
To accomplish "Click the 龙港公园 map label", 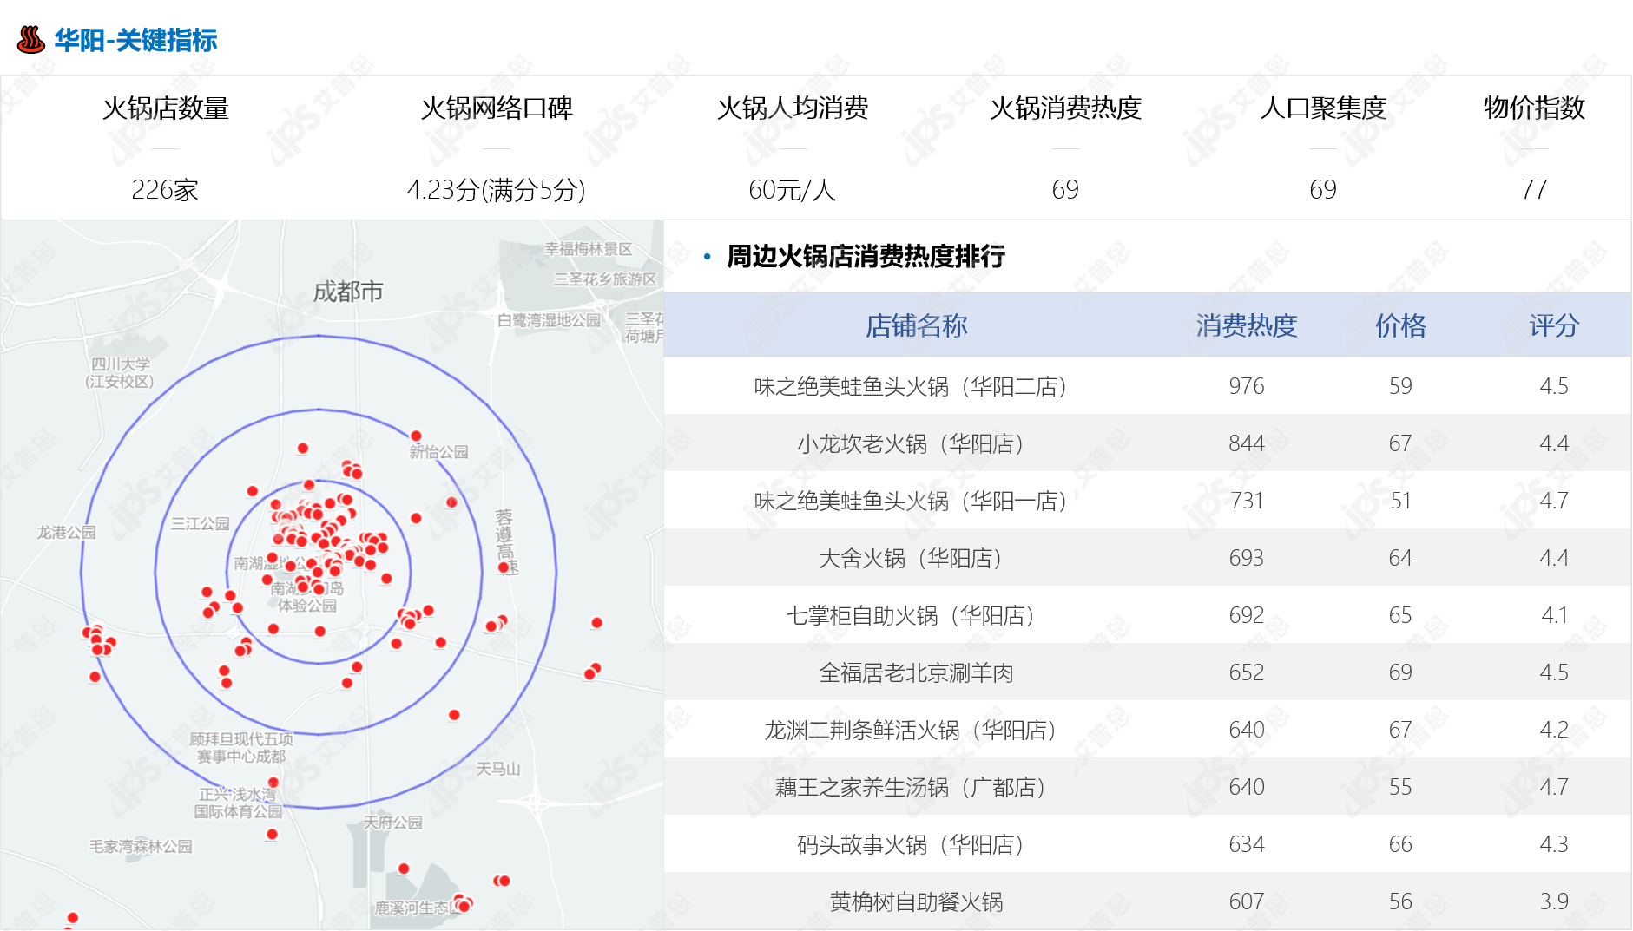I will coord(66,532).
